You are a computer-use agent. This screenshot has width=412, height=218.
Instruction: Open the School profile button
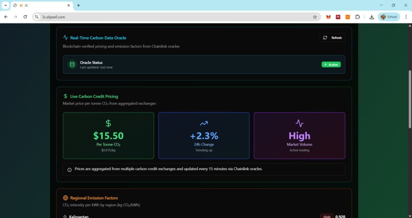[389, 17]
